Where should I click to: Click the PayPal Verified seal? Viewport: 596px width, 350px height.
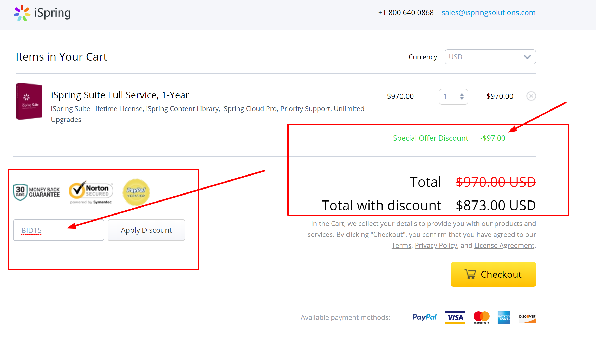click(135, 192)
